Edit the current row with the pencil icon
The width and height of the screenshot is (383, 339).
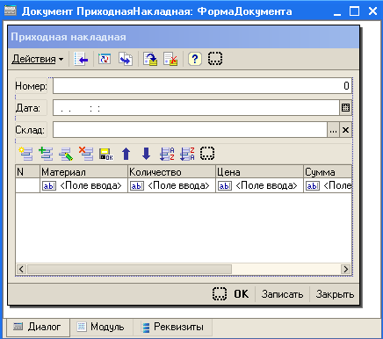click(x=66, y=154)
